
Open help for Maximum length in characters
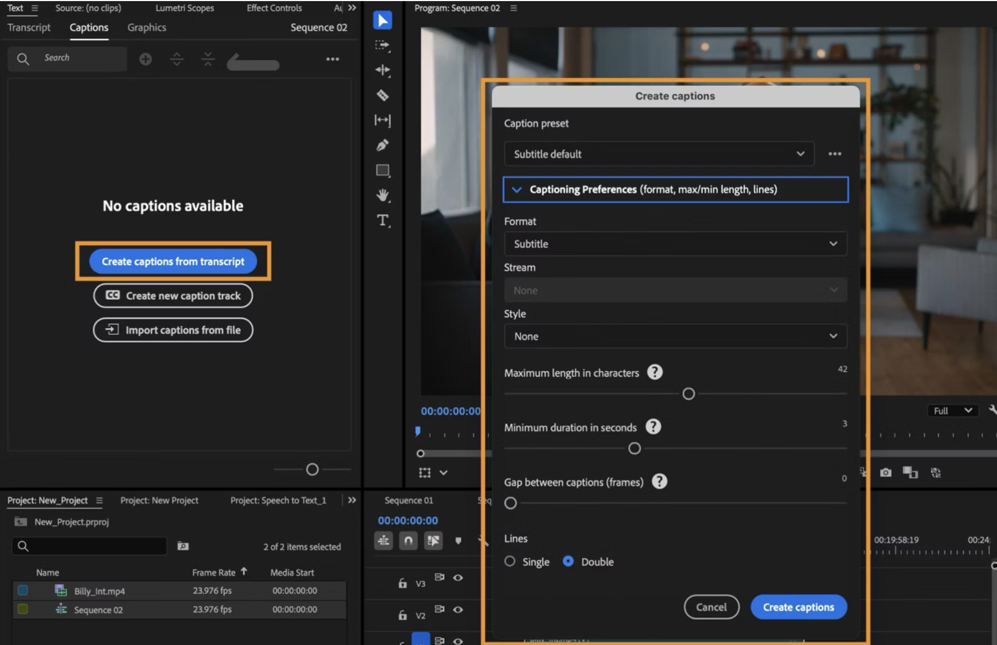coord(655,372)
